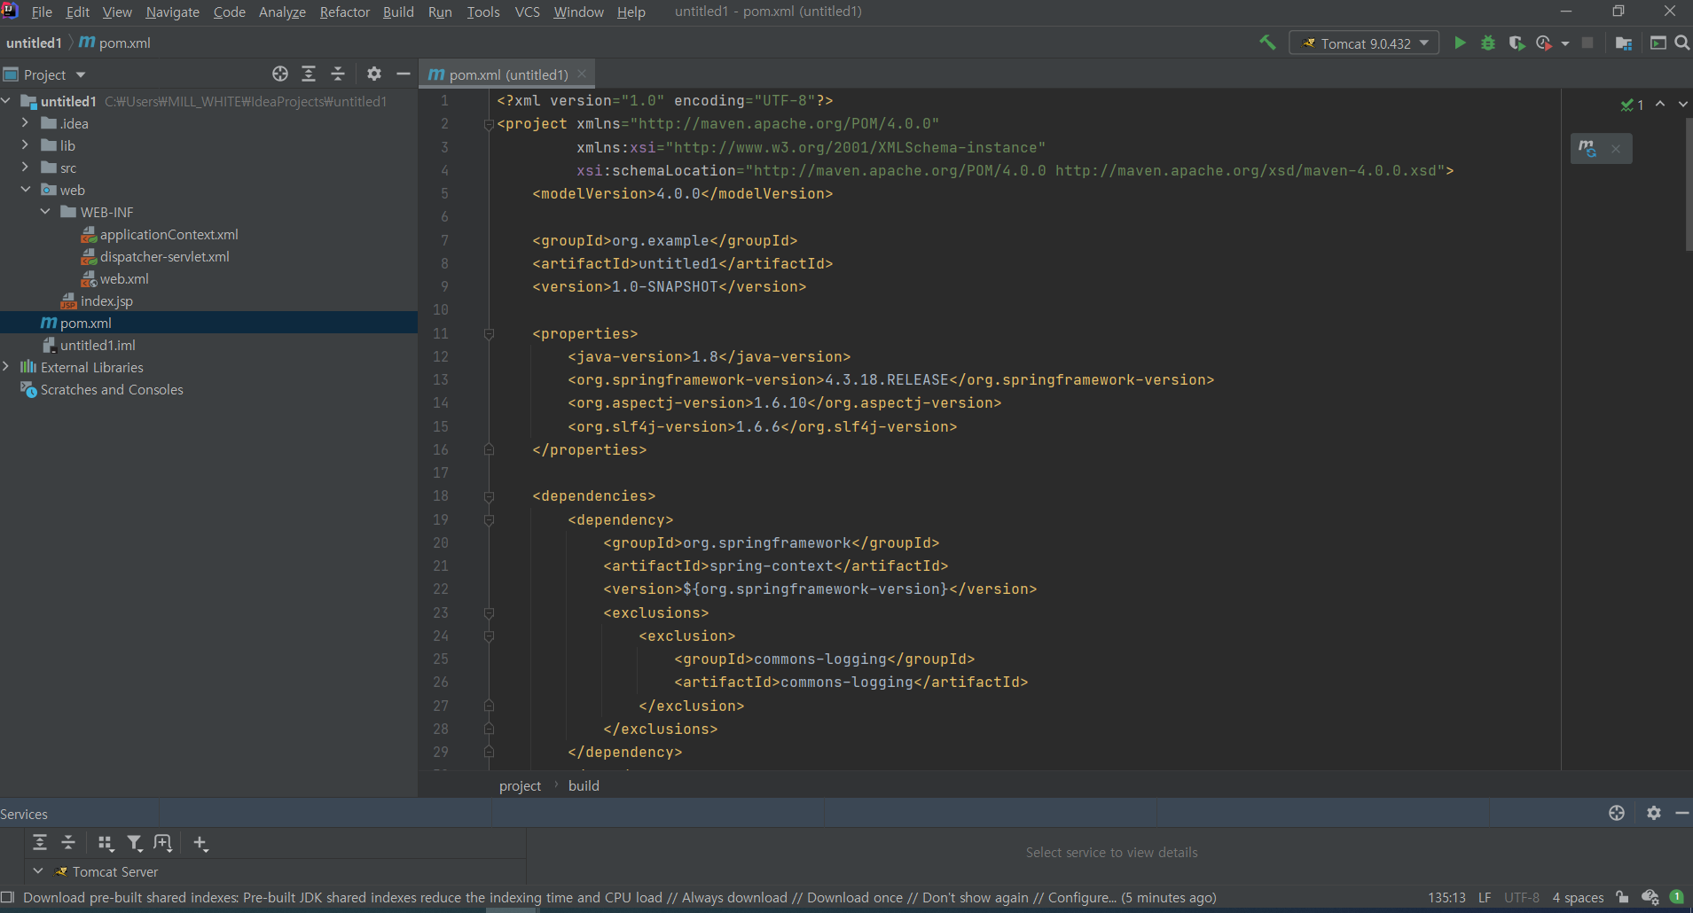The width and height of the screenshot is (1693, 913).
Task: Close the pom.xml editor tab
Action: 582,74
